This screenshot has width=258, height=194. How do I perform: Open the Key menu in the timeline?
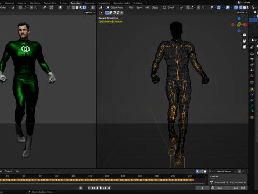(17, 171)
